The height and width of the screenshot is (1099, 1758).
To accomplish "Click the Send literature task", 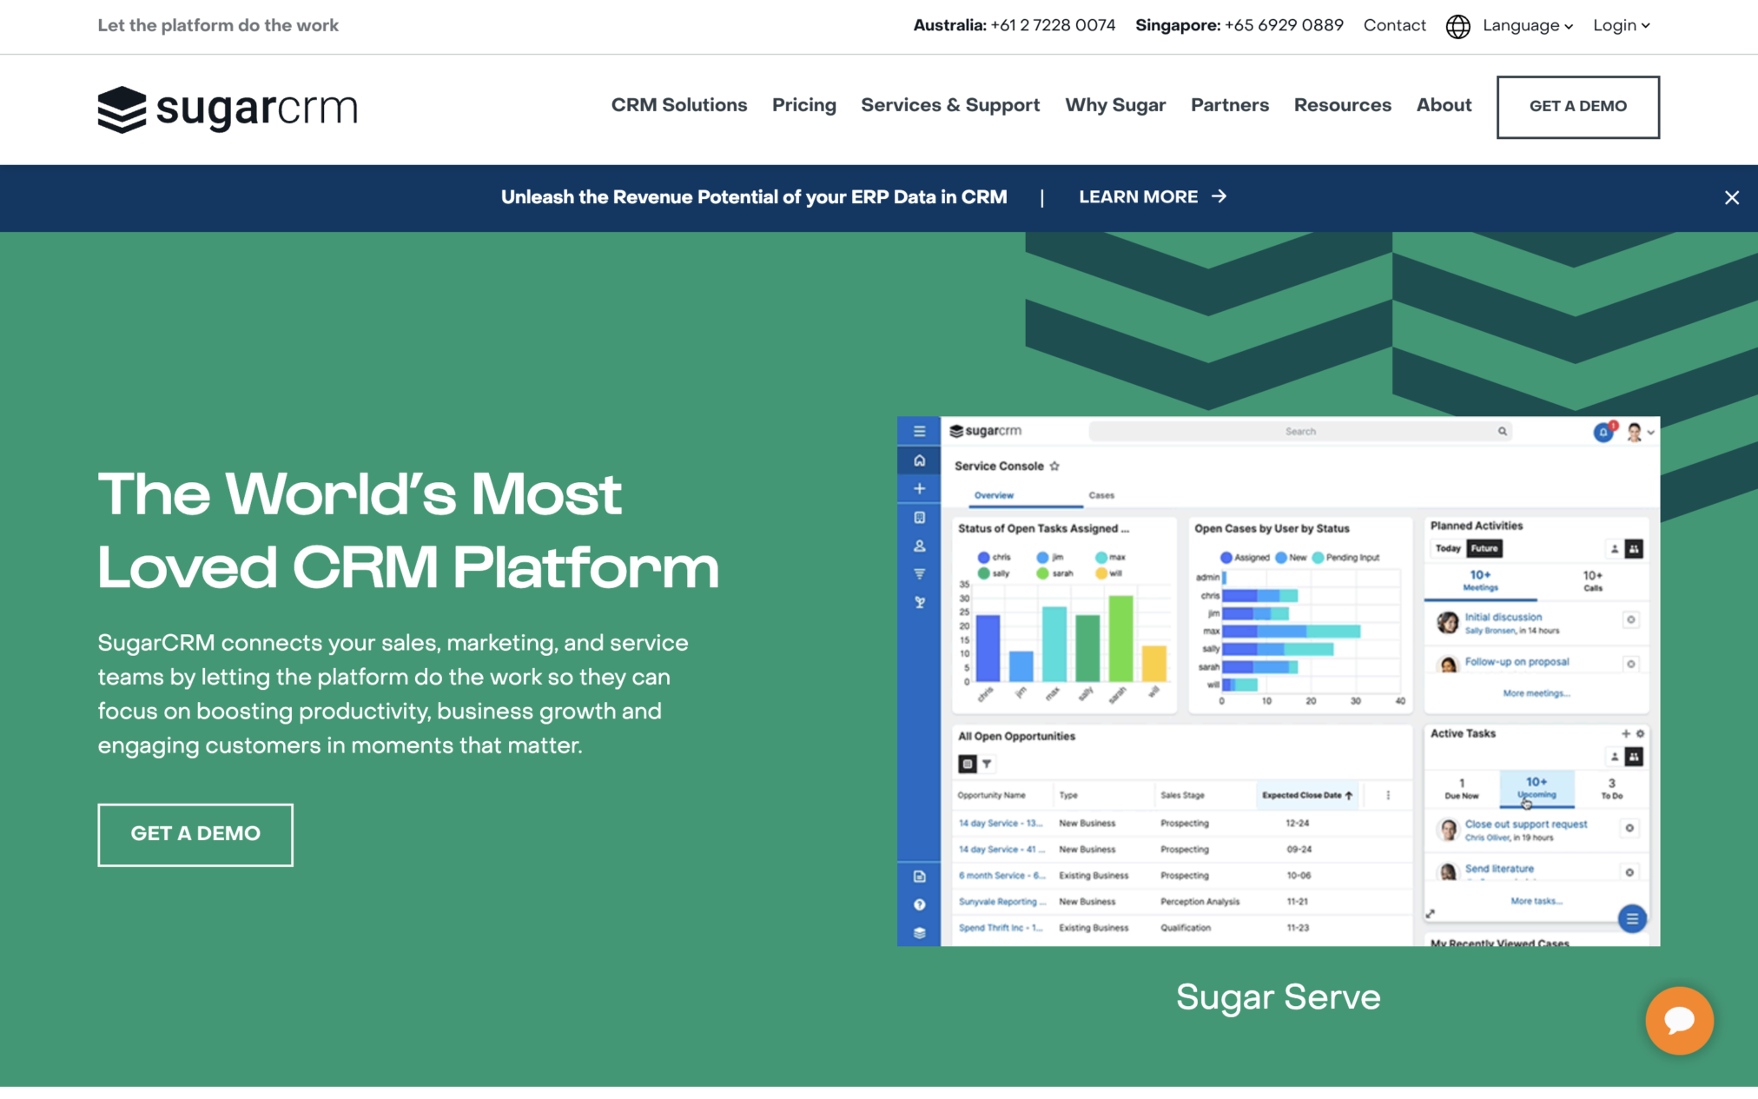I will coord(1499,869).
